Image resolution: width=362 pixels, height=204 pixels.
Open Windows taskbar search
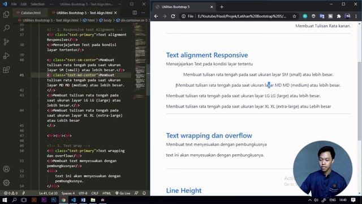point(14,200)
